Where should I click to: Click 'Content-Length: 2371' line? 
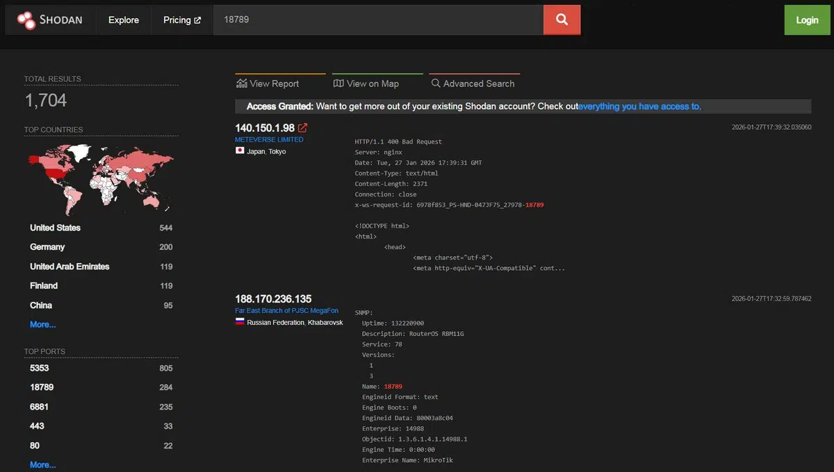[391, 184]
